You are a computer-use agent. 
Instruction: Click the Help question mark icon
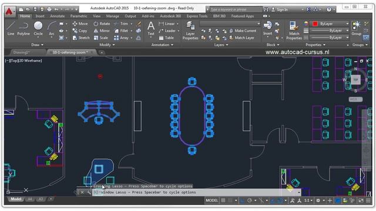pyautogui.click(x=329, y=9)
